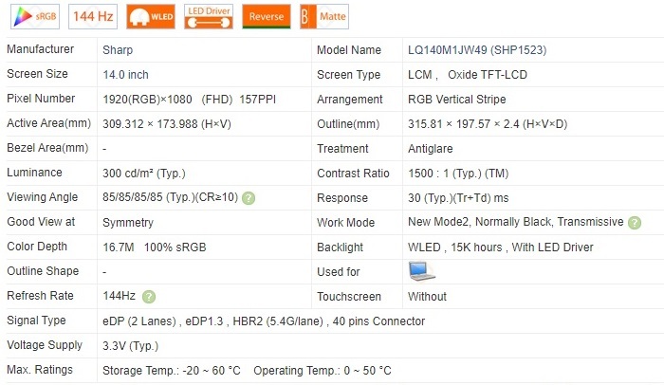The height and width of the screenshot is (385, 664).
Task: Click the 144Hz refresh rate value
Action: (119, 296)
